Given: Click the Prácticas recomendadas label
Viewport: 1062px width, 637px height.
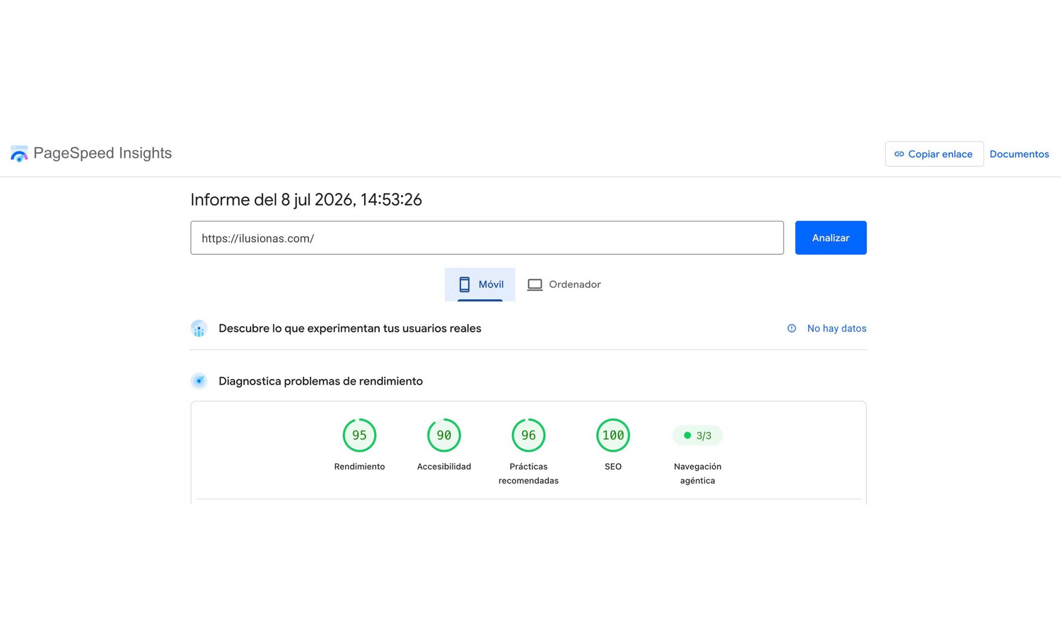Looking at the screenshot, I should click(529, 474).
